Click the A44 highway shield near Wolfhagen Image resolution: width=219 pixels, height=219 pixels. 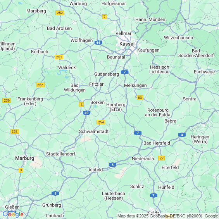coord(98,43)
